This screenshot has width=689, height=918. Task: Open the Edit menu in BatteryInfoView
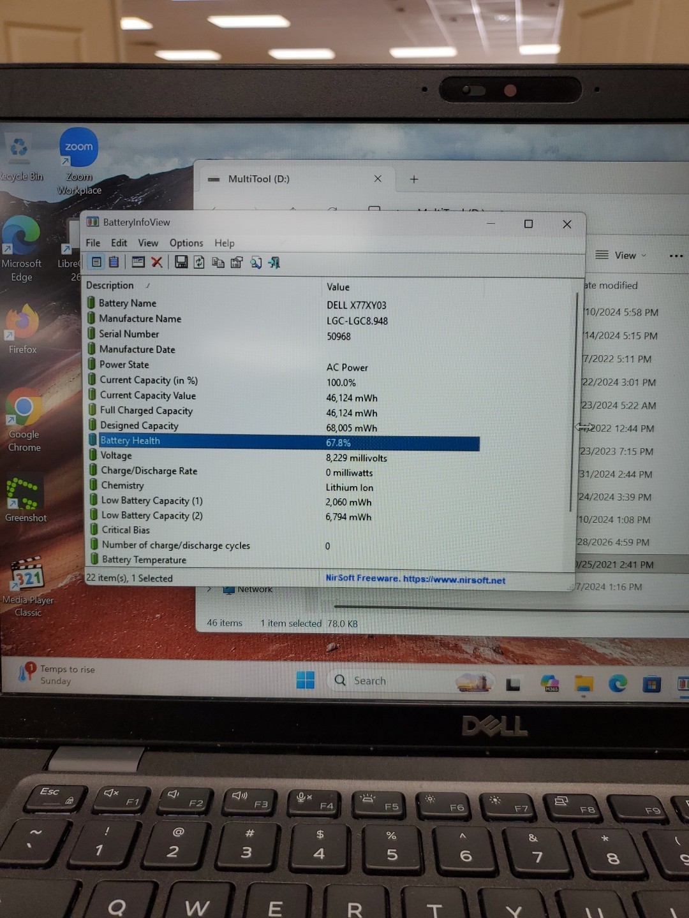tap(119, 243)
